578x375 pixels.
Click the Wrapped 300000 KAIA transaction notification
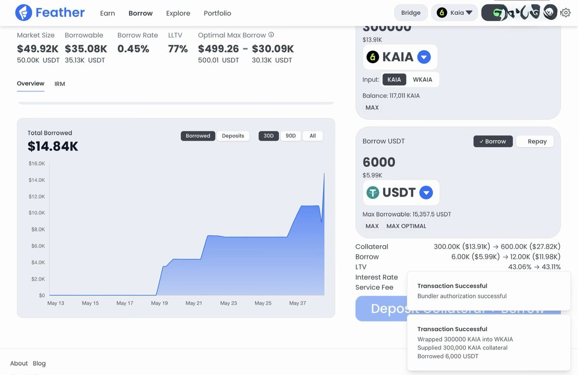[489, 342]
